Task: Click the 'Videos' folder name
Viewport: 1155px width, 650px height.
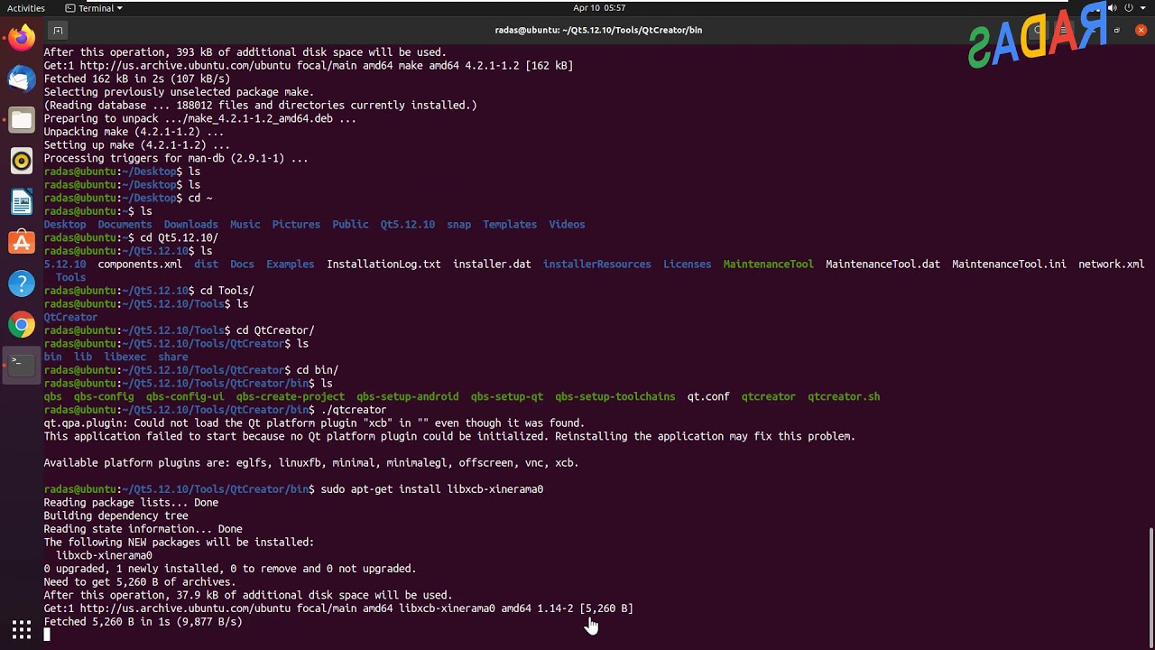Action: pos(567,224)
